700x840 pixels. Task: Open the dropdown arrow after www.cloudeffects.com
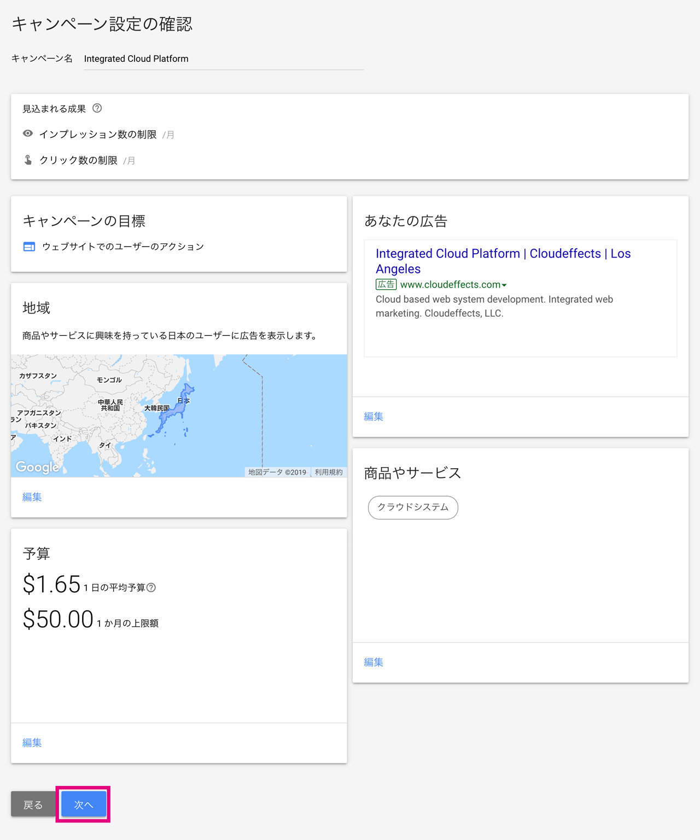504,285
